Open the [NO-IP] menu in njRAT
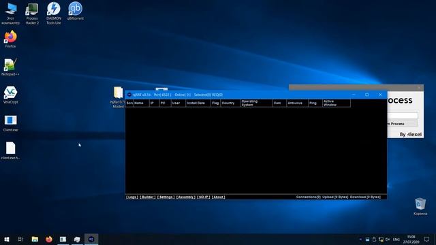Viewport: 436px width, 245px height. [x=204, y=197]
